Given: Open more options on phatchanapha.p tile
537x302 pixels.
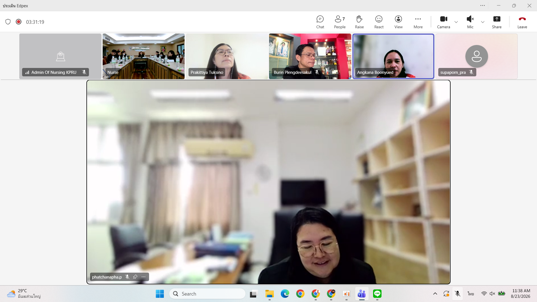Looking at the screenshot, I should [x=143, y=277].
